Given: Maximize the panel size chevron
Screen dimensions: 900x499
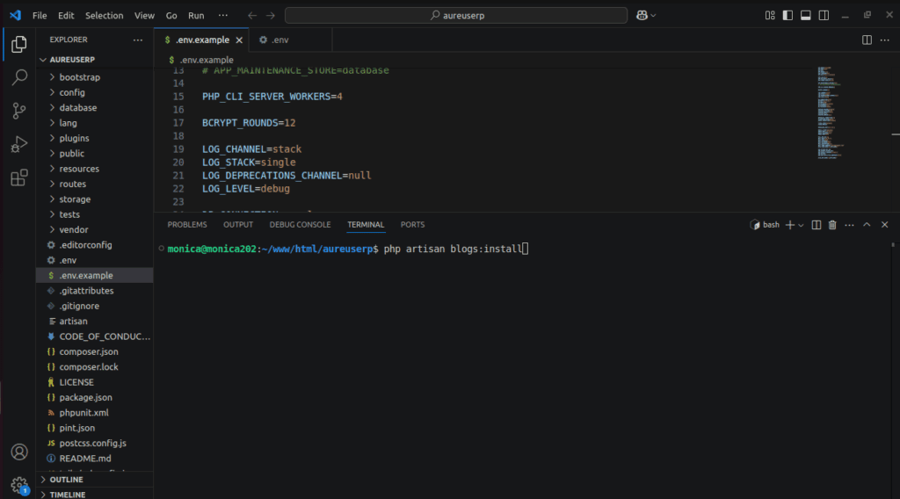Looking at the screenshot, I should pyautogui.click(x=867, y=225).
